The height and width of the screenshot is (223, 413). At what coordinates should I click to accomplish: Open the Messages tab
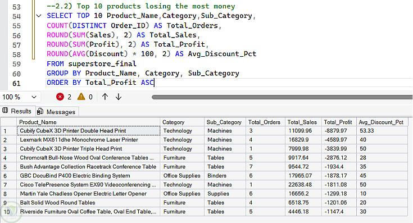click(x=57, y=112)
